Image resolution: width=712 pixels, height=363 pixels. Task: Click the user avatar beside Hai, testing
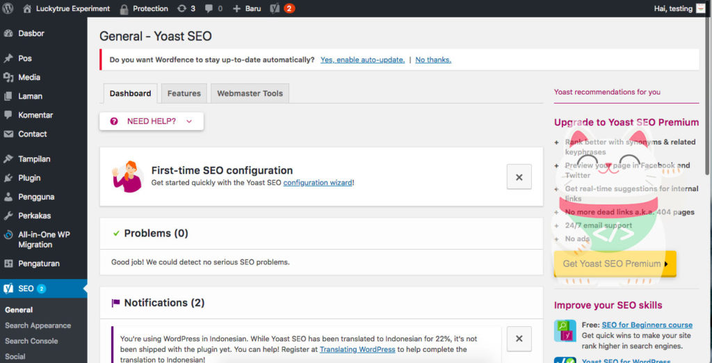pos(701,8)
